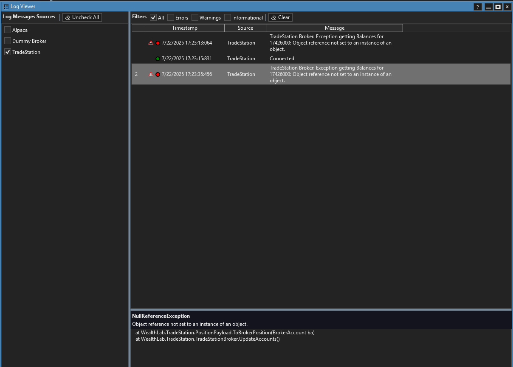The width and height of the screenshot is (513, 367).
Task: Enable the Warnings filter checkbox
Action: [x=195, y=17]
